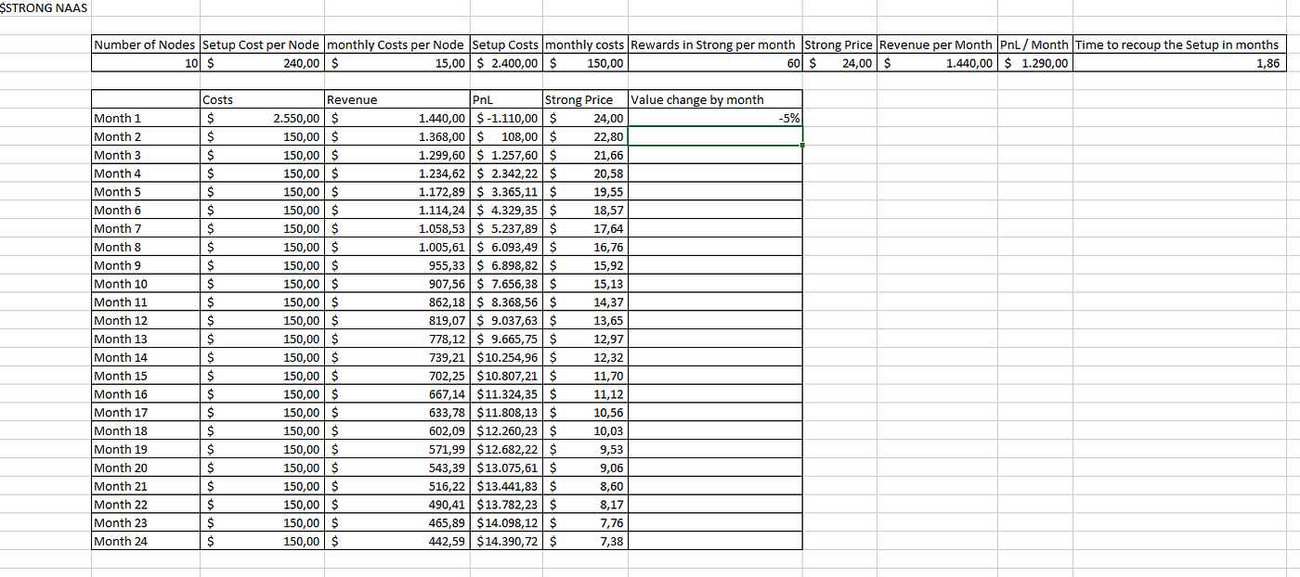1300x577 pixels.
Task: Click the Revenue column header in the table
Action: (396, 99)
